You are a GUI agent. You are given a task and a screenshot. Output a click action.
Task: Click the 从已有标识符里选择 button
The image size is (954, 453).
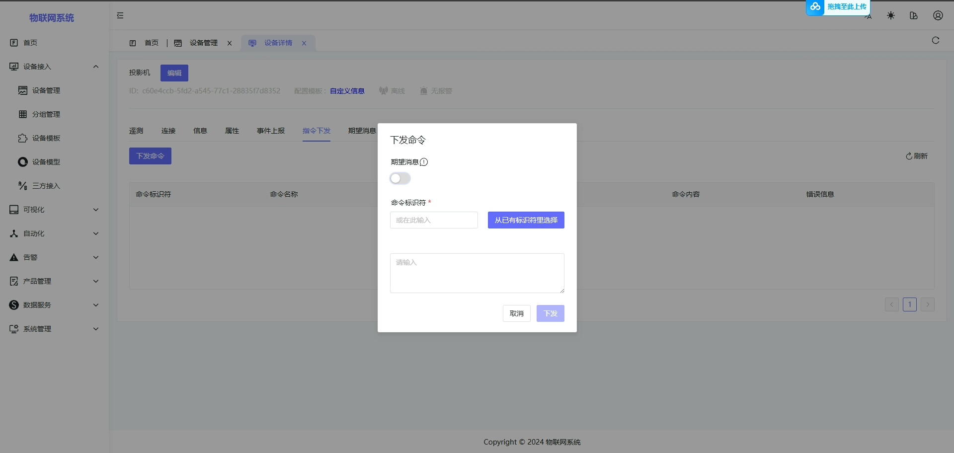[526, 220]
